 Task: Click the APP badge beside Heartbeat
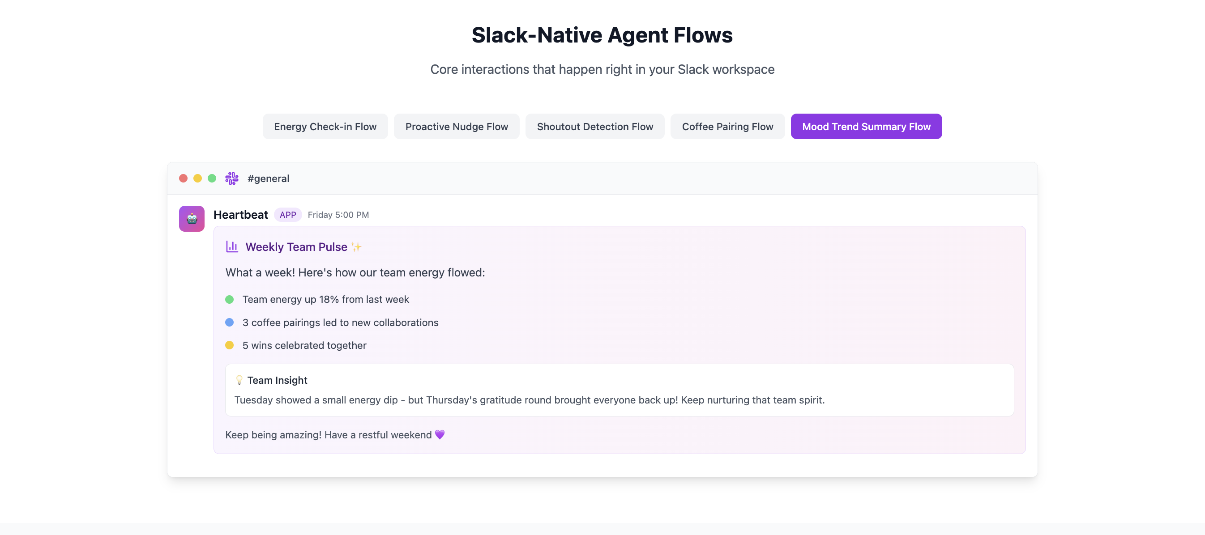287,215
